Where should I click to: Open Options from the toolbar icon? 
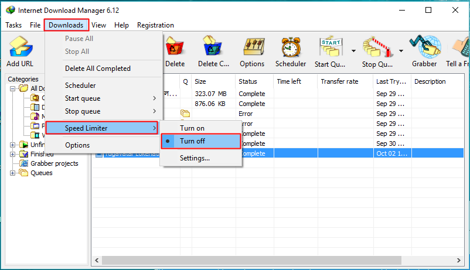254,47
